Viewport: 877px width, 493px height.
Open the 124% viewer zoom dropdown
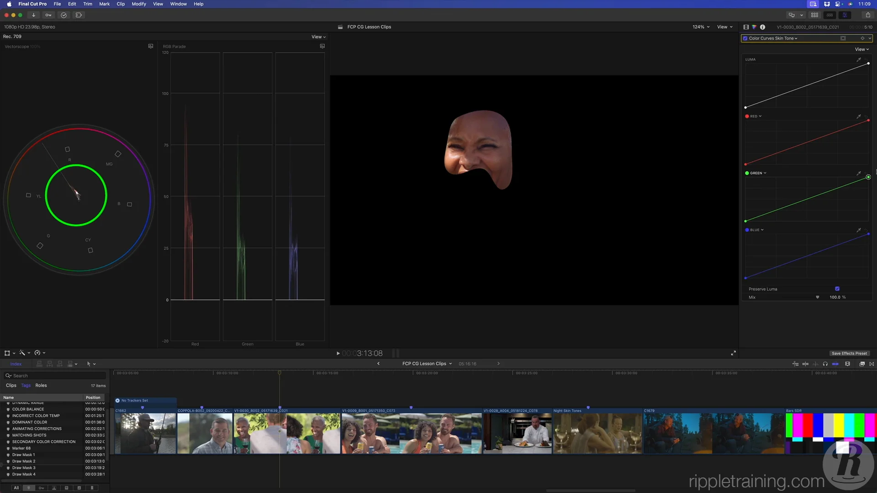(x=701, y=27)
